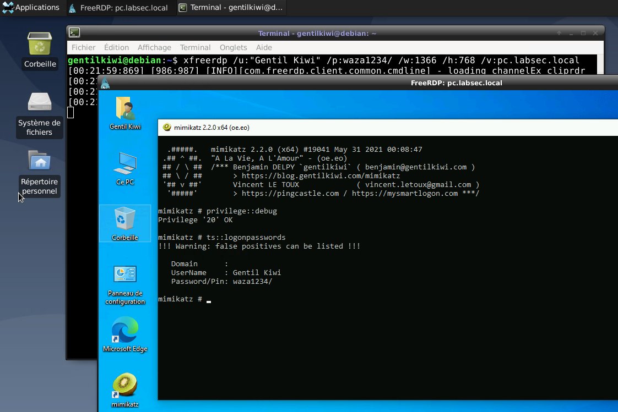Screen dimensions: 618x412
Task: Click the xfreerdp command line in Terminal
Action: (323, 60)
